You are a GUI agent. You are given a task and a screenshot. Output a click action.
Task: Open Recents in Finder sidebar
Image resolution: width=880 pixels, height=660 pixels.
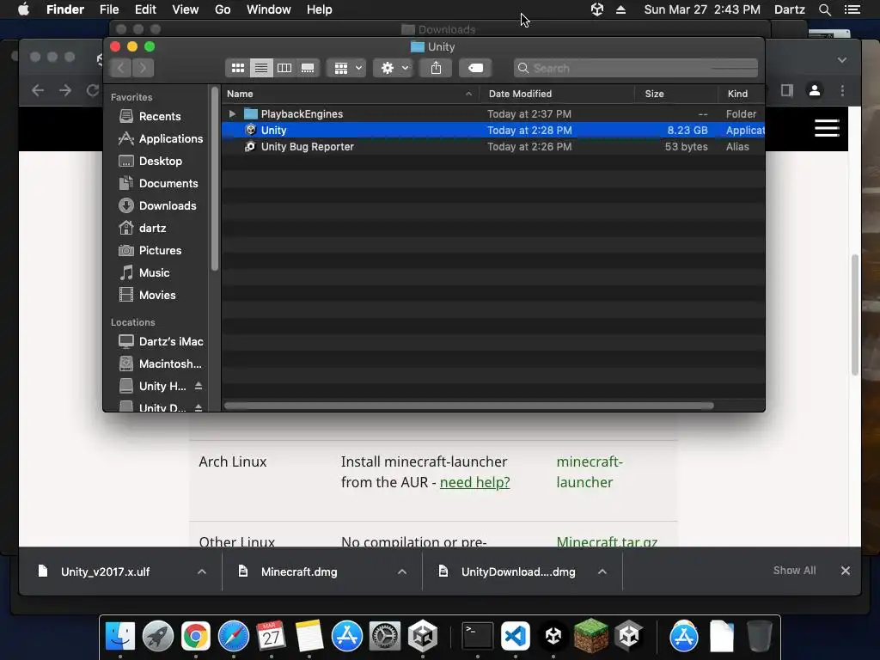tap(160, 116)
